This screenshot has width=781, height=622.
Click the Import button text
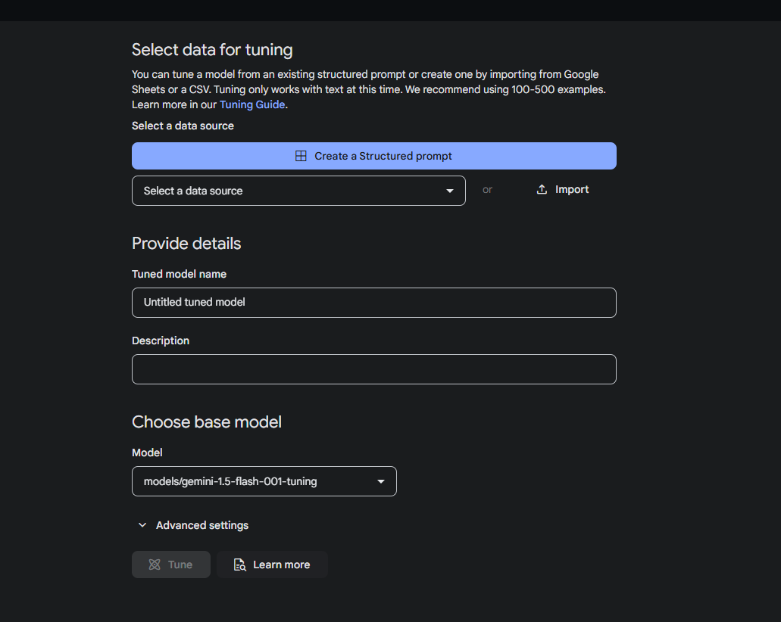coord(572,190)
